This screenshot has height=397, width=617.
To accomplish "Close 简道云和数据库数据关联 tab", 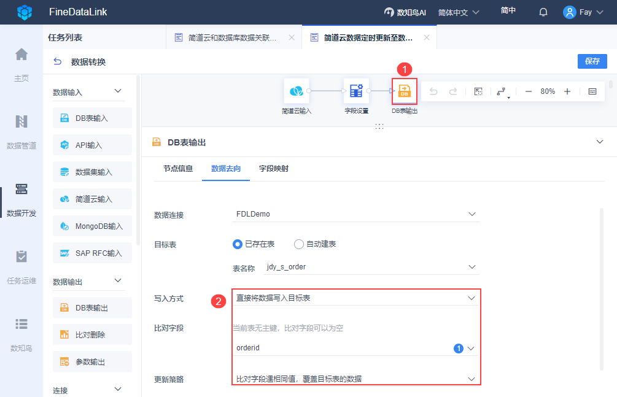I will [292, 37].
